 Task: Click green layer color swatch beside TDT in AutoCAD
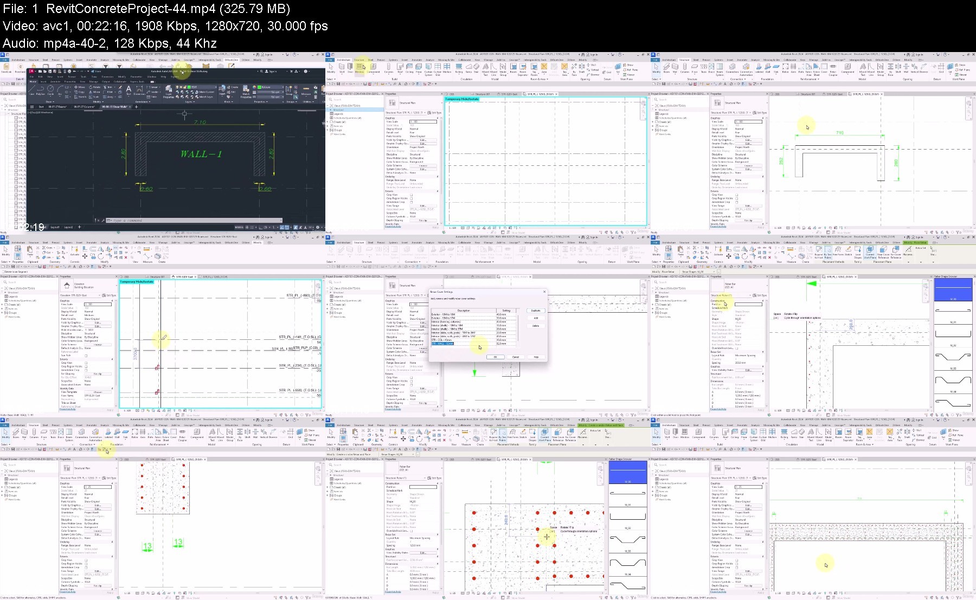(x=189, y=87)
